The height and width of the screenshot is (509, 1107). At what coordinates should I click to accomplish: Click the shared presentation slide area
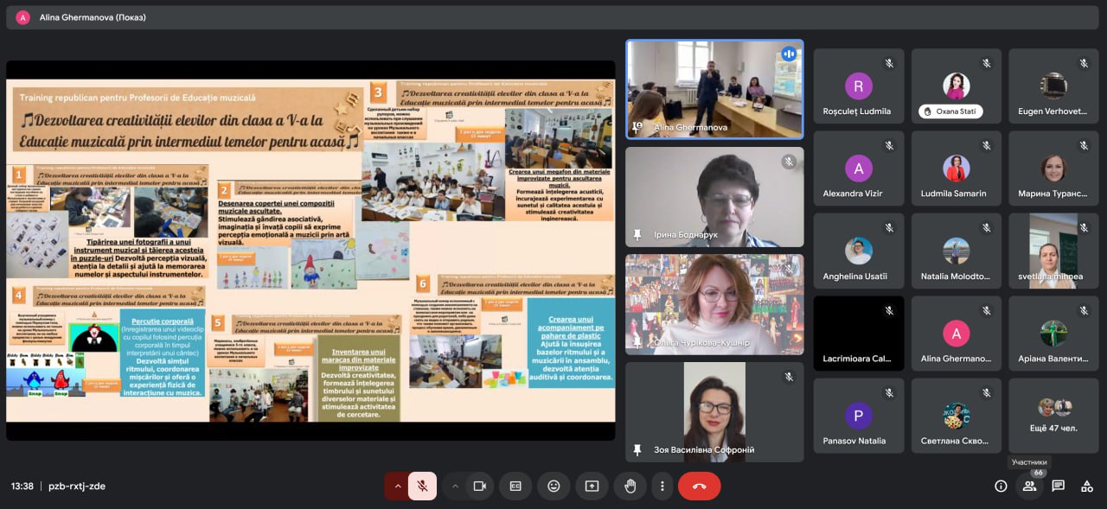click(310, 251)
